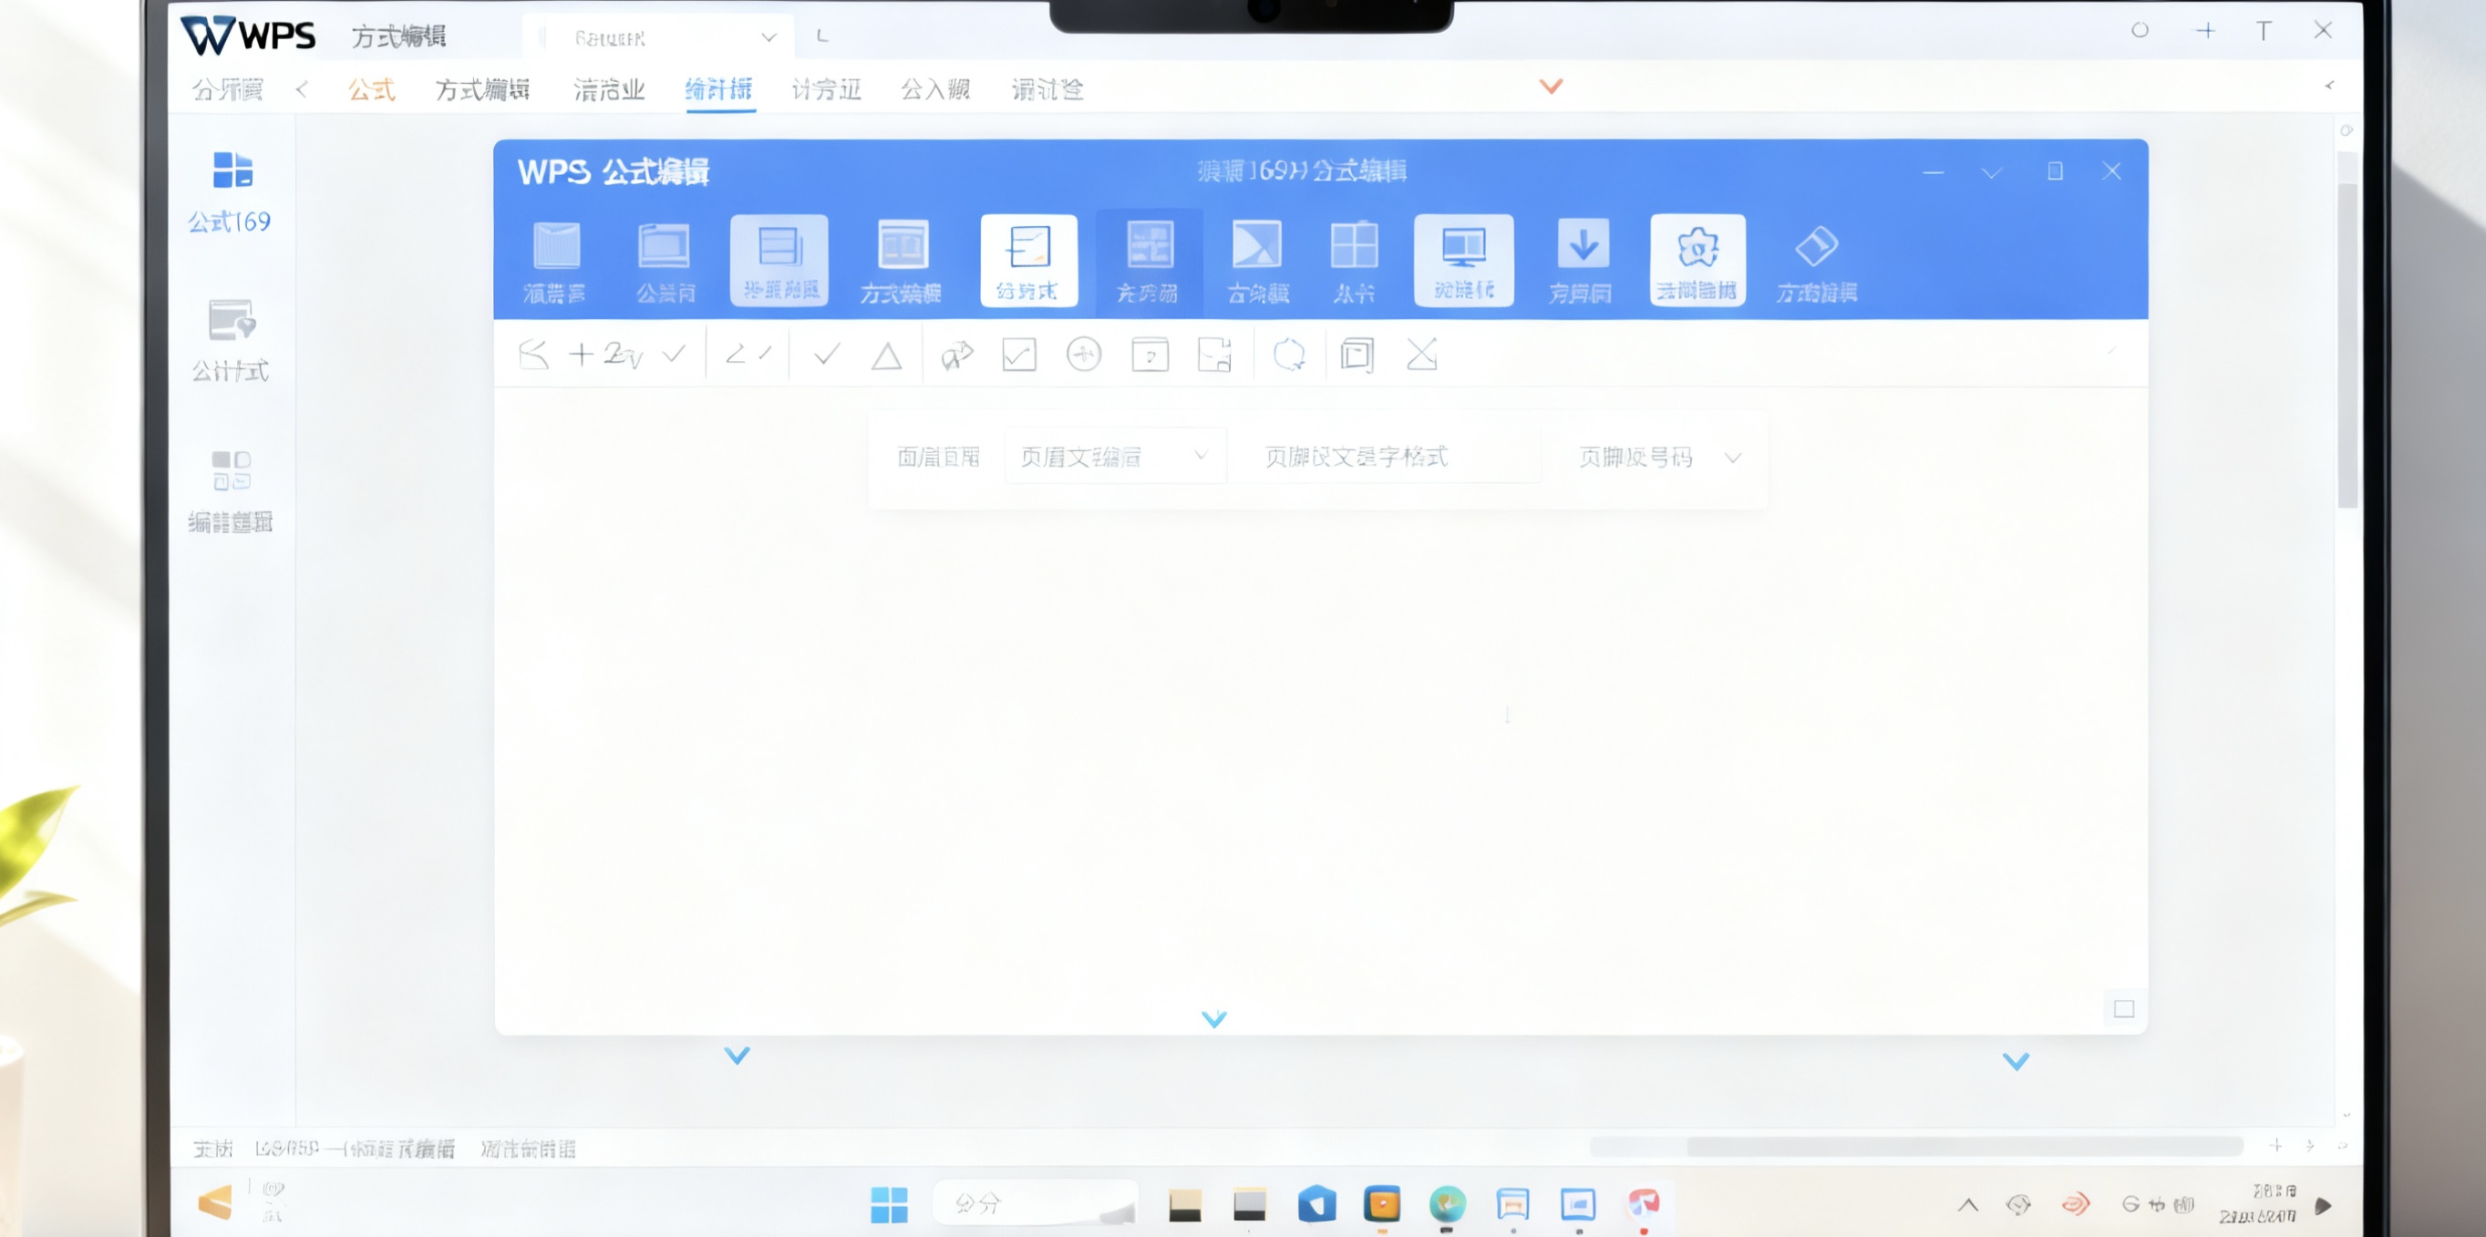
Task: Open the page number dropdown on the right
Action: click(x=1658, y=458)
